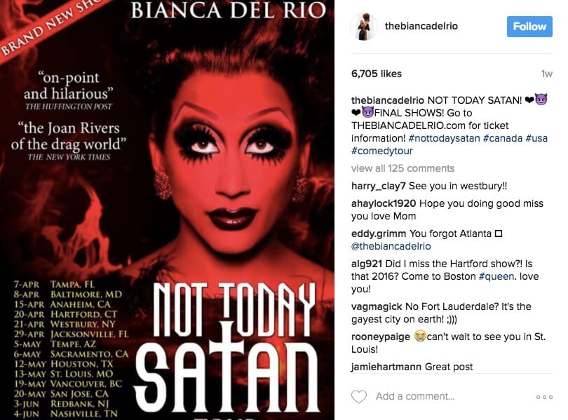Click the heart like icon
568x420 pixels.
coord(358,397)
